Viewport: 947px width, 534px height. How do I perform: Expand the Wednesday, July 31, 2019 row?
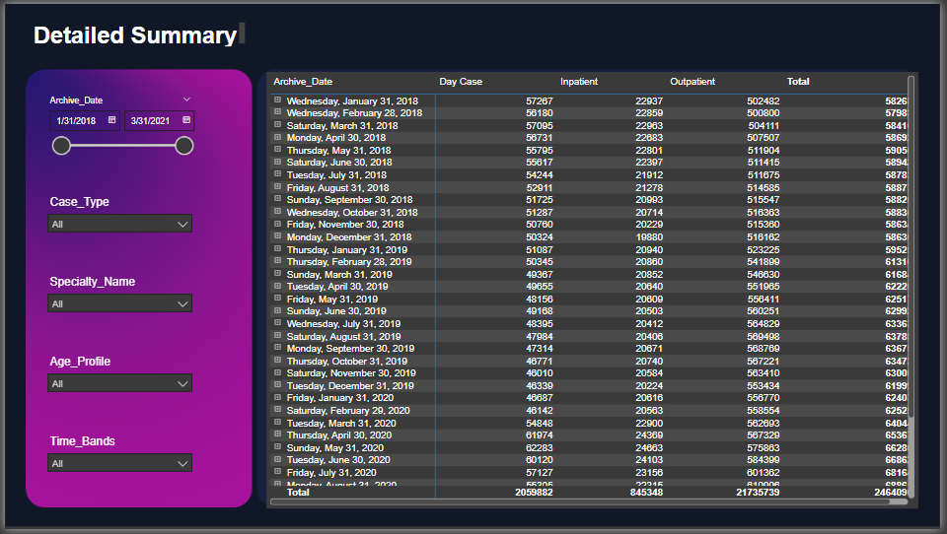point(278,323)
